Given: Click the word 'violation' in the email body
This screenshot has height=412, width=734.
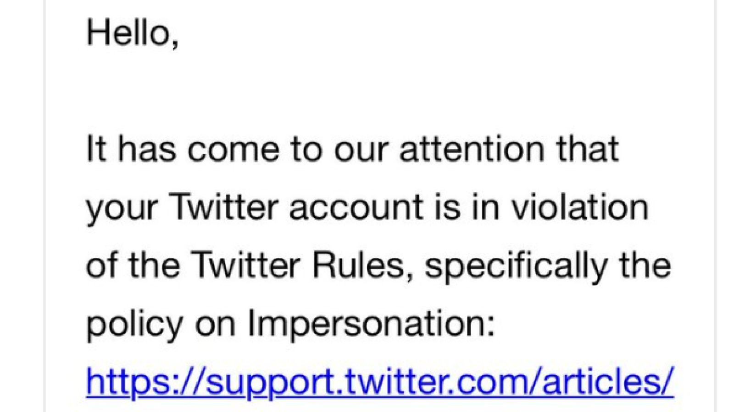Looking at the screenshot, I should click(x=580, y=207).
